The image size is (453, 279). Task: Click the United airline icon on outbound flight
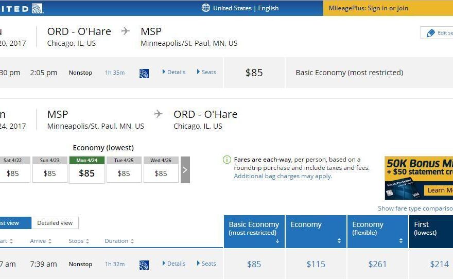pyautogui.click(x=144, y=73)
